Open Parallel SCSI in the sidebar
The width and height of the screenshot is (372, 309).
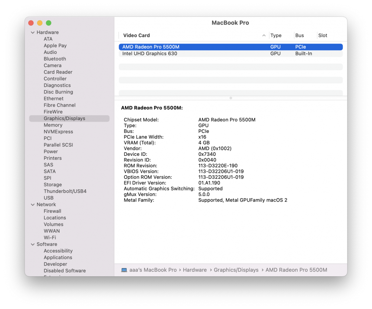pos(58,145)
